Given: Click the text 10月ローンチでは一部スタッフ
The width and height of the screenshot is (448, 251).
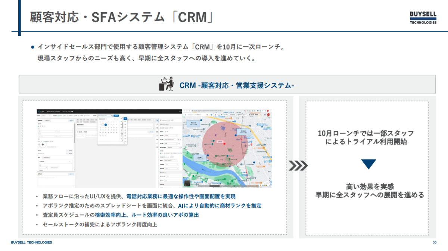Looking at the screenshot, I should 366,133.
